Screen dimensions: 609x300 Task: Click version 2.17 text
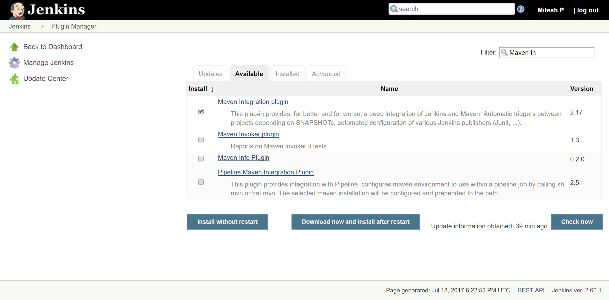pyautogui.click(x=576, y=112)
